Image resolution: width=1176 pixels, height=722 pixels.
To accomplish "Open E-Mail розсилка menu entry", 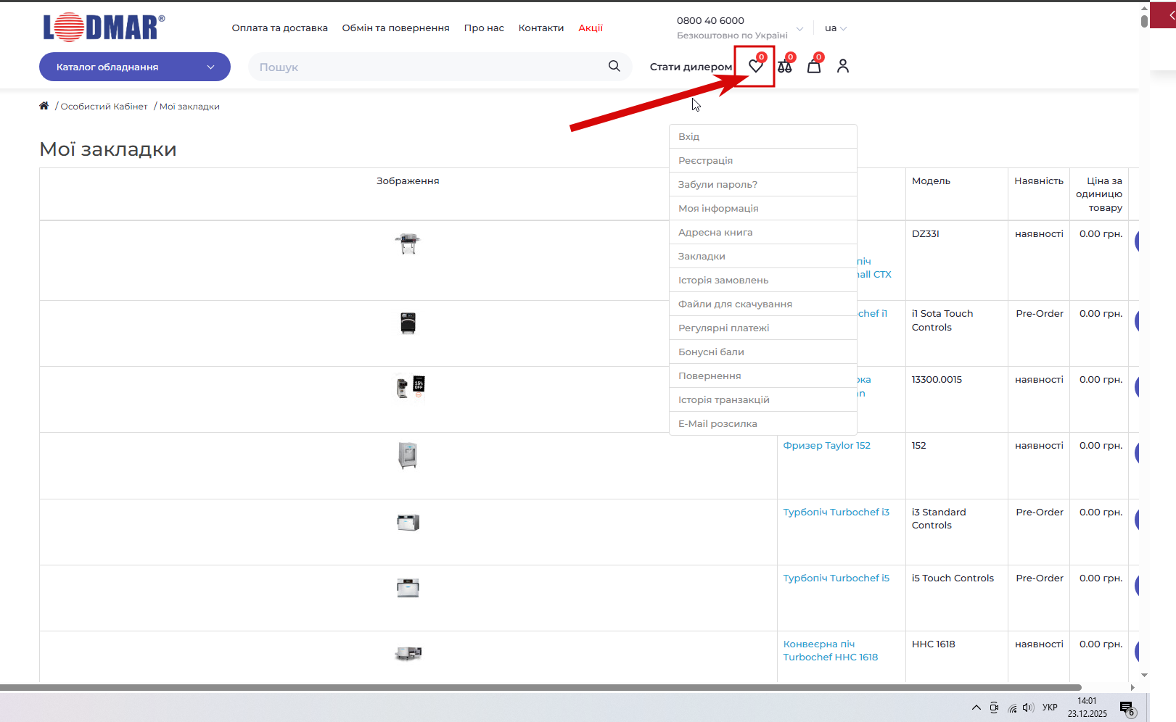I will tap(763, 423).
